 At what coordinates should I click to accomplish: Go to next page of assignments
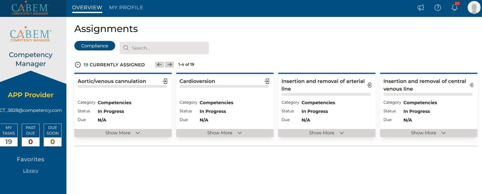[170, 65]
